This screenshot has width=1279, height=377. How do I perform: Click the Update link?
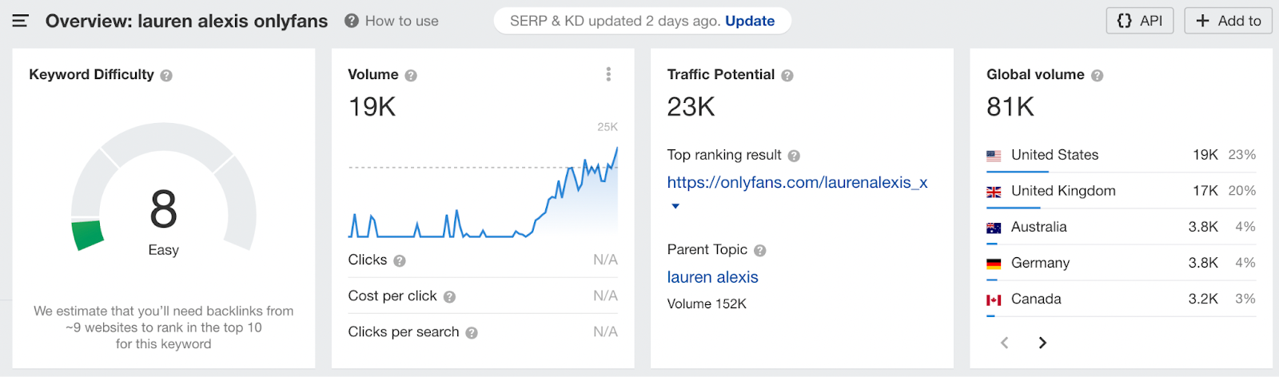tap(750, 21)
